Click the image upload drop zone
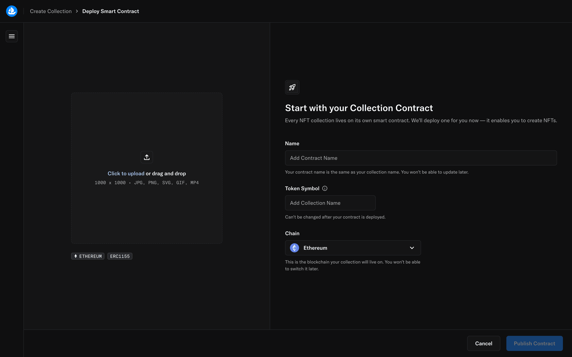The image size is (572, 357). tap(147, 168)
